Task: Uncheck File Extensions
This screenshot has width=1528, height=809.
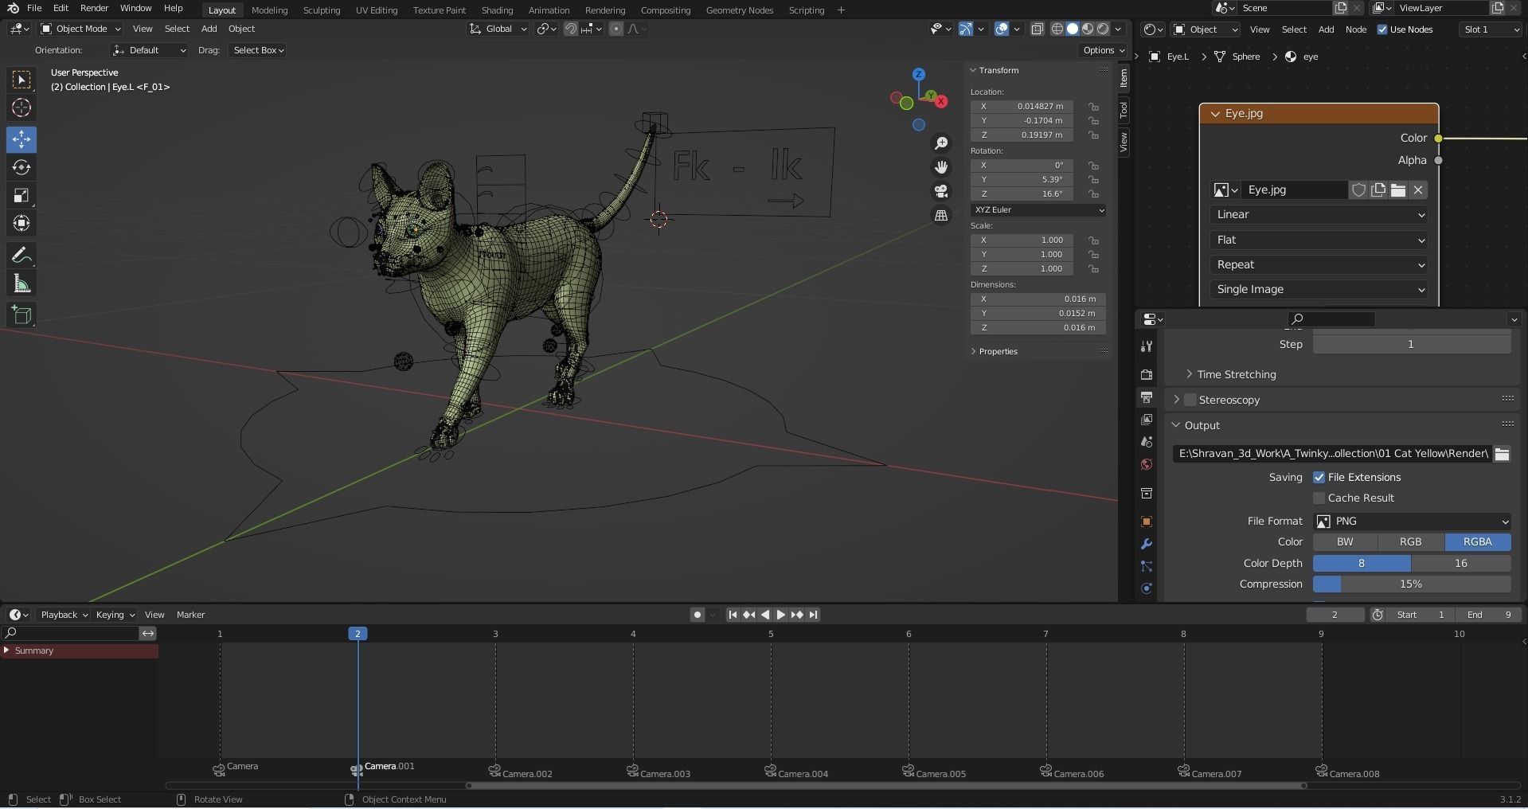Action: click(x=1319, y=478)
